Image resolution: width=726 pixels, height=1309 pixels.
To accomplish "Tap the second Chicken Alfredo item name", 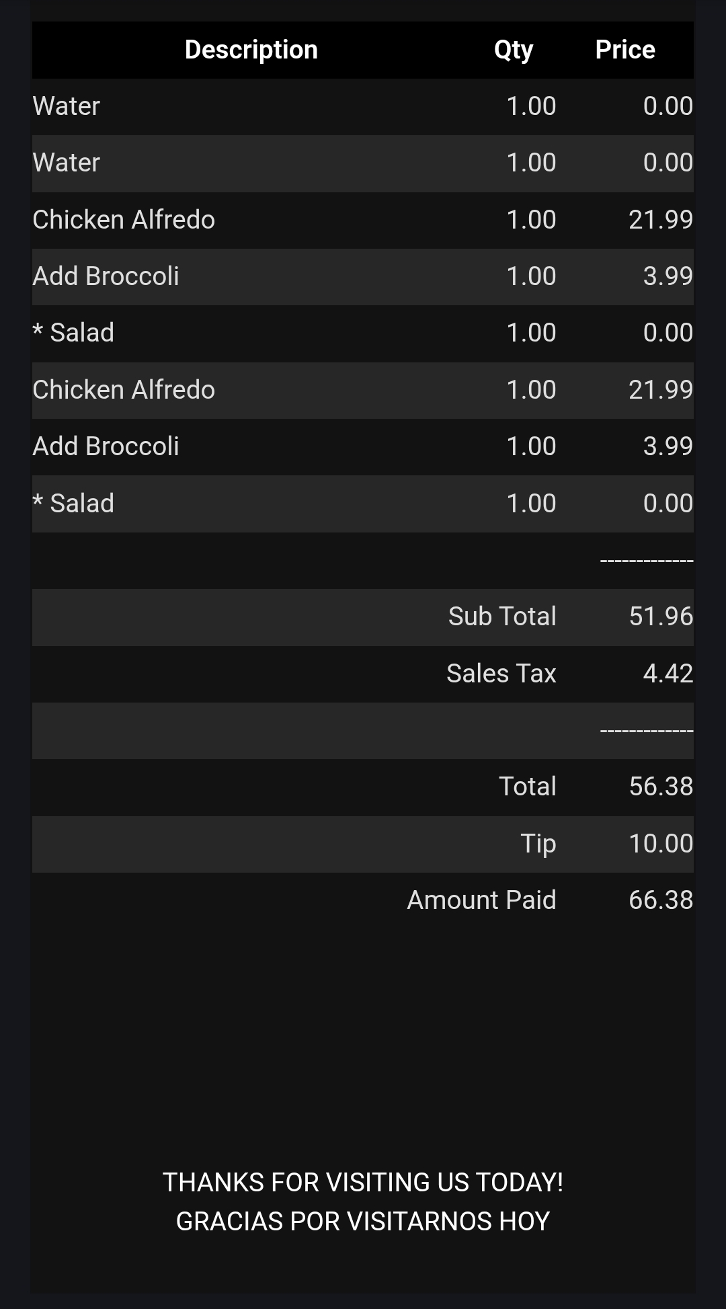I will 124,390.
